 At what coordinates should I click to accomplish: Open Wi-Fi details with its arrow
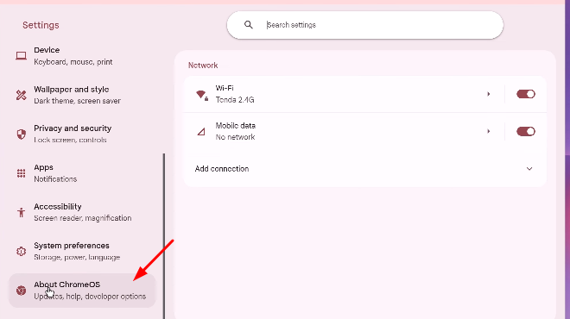pyautogui.click(x=489, y=94)
